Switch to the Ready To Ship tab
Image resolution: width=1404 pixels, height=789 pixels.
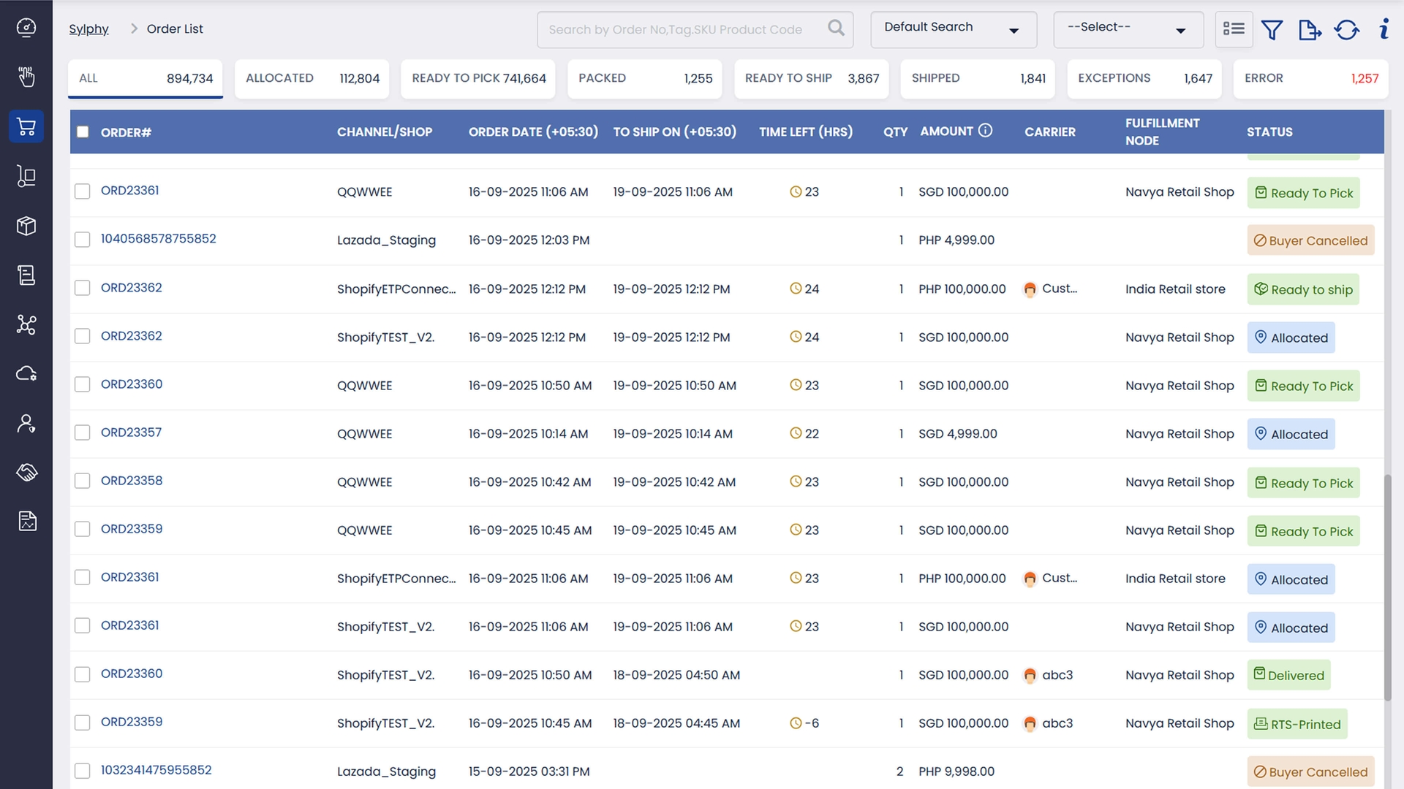[x=811, y=78]
